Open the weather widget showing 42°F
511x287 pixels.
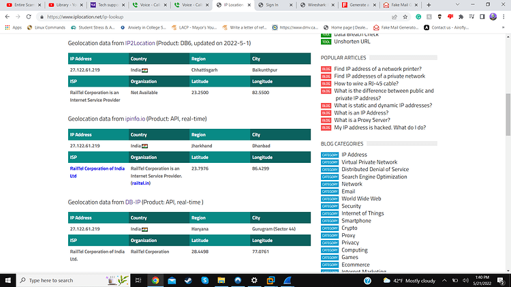(x=409, y=280)
